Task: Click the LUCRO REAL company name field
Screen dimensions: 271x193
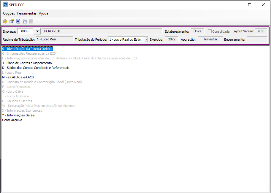Action: coord(102,31)
